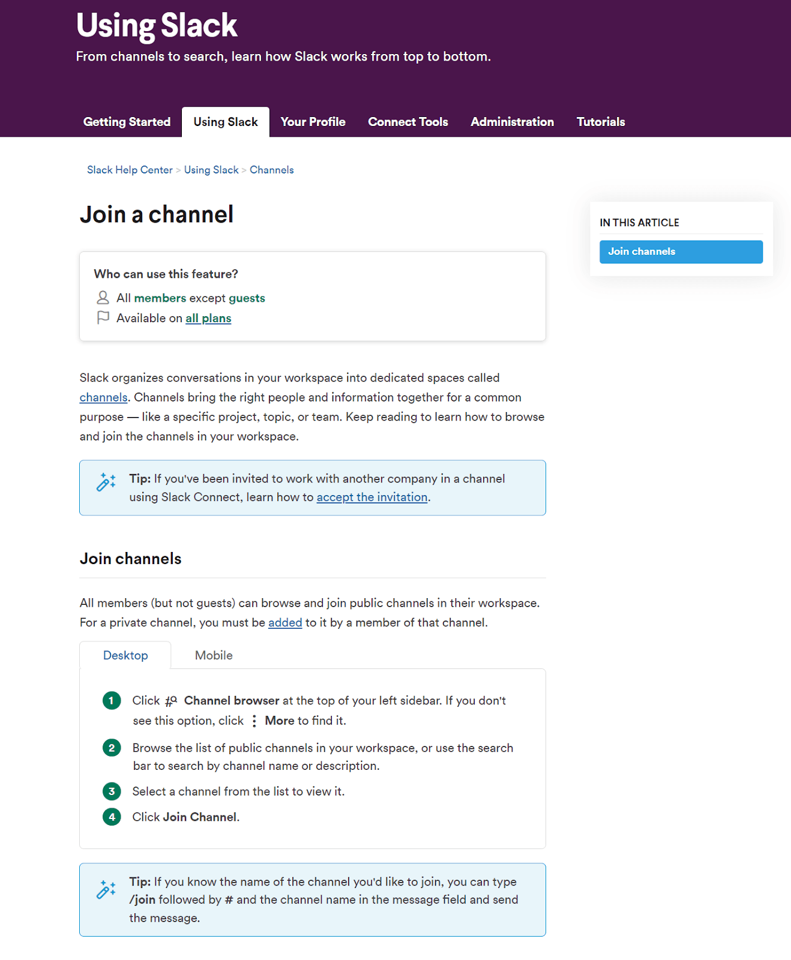The image size is (791, 960).
Task: Open the channels link in intro paragraph
Action: (103, 397)
